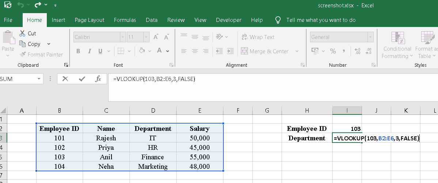The height and width of the screenshot is (183, 438).
Task: Click the Redo arrow in quick access toolbar
Action: click(x=38, y=5)
